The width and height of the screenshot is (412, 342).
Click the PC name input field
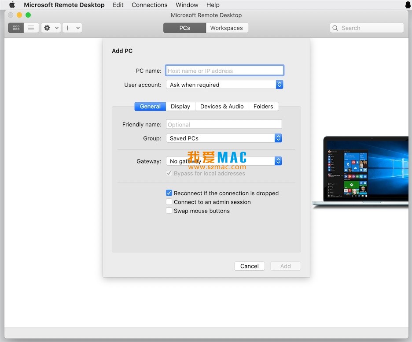(224, 71)
